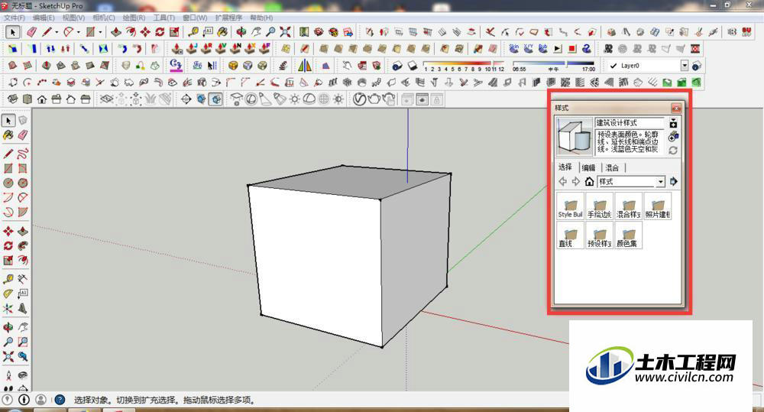Click the user account icon in status bar
This screenshot has height=412, width=764.
tap(41, 400)
